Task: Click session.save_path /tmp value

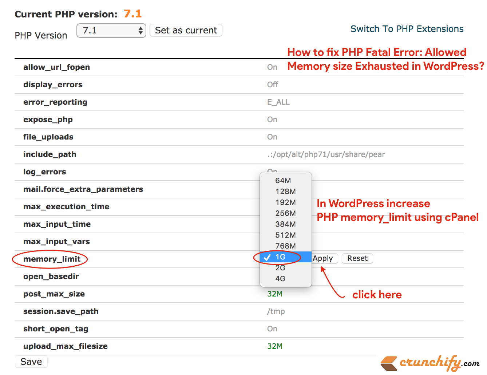Action: [x=276, y=311]
